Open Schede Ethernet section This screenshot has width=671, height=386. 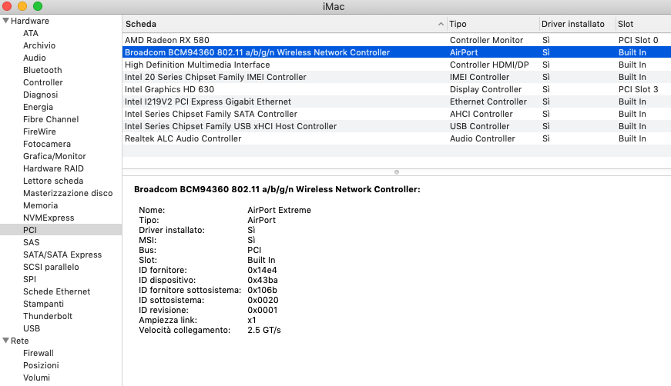pyautogui.click(x=56, y=291)
